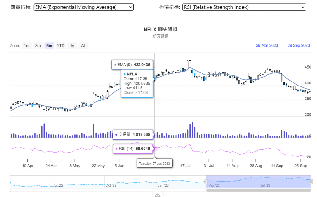The width and height of the screenshot is (317, 197).
Task: Click the 10 Apr x-axis label
Action: [x=28, y=166]
